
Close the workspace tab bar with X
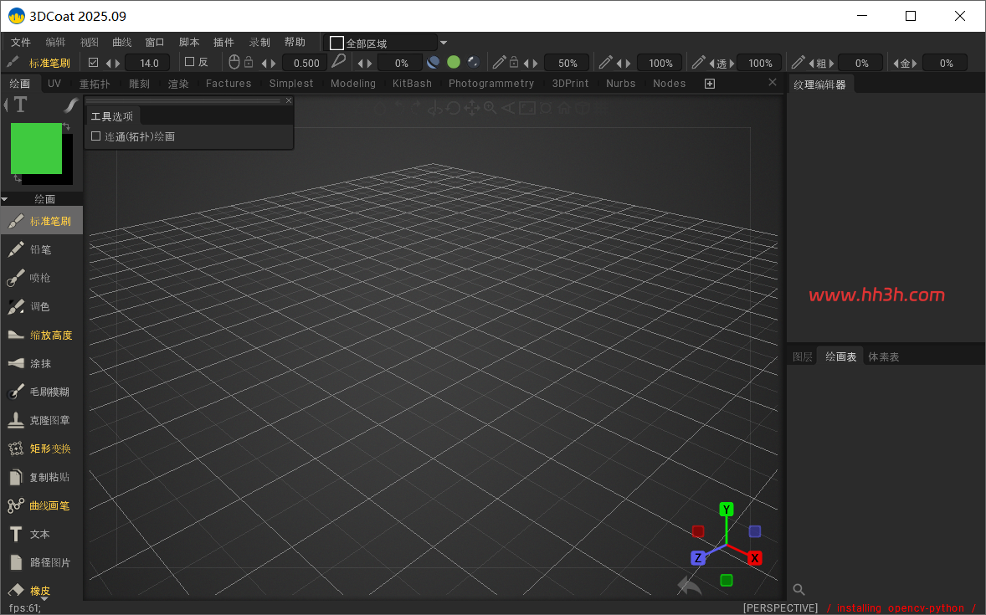[x=773, y=82]
